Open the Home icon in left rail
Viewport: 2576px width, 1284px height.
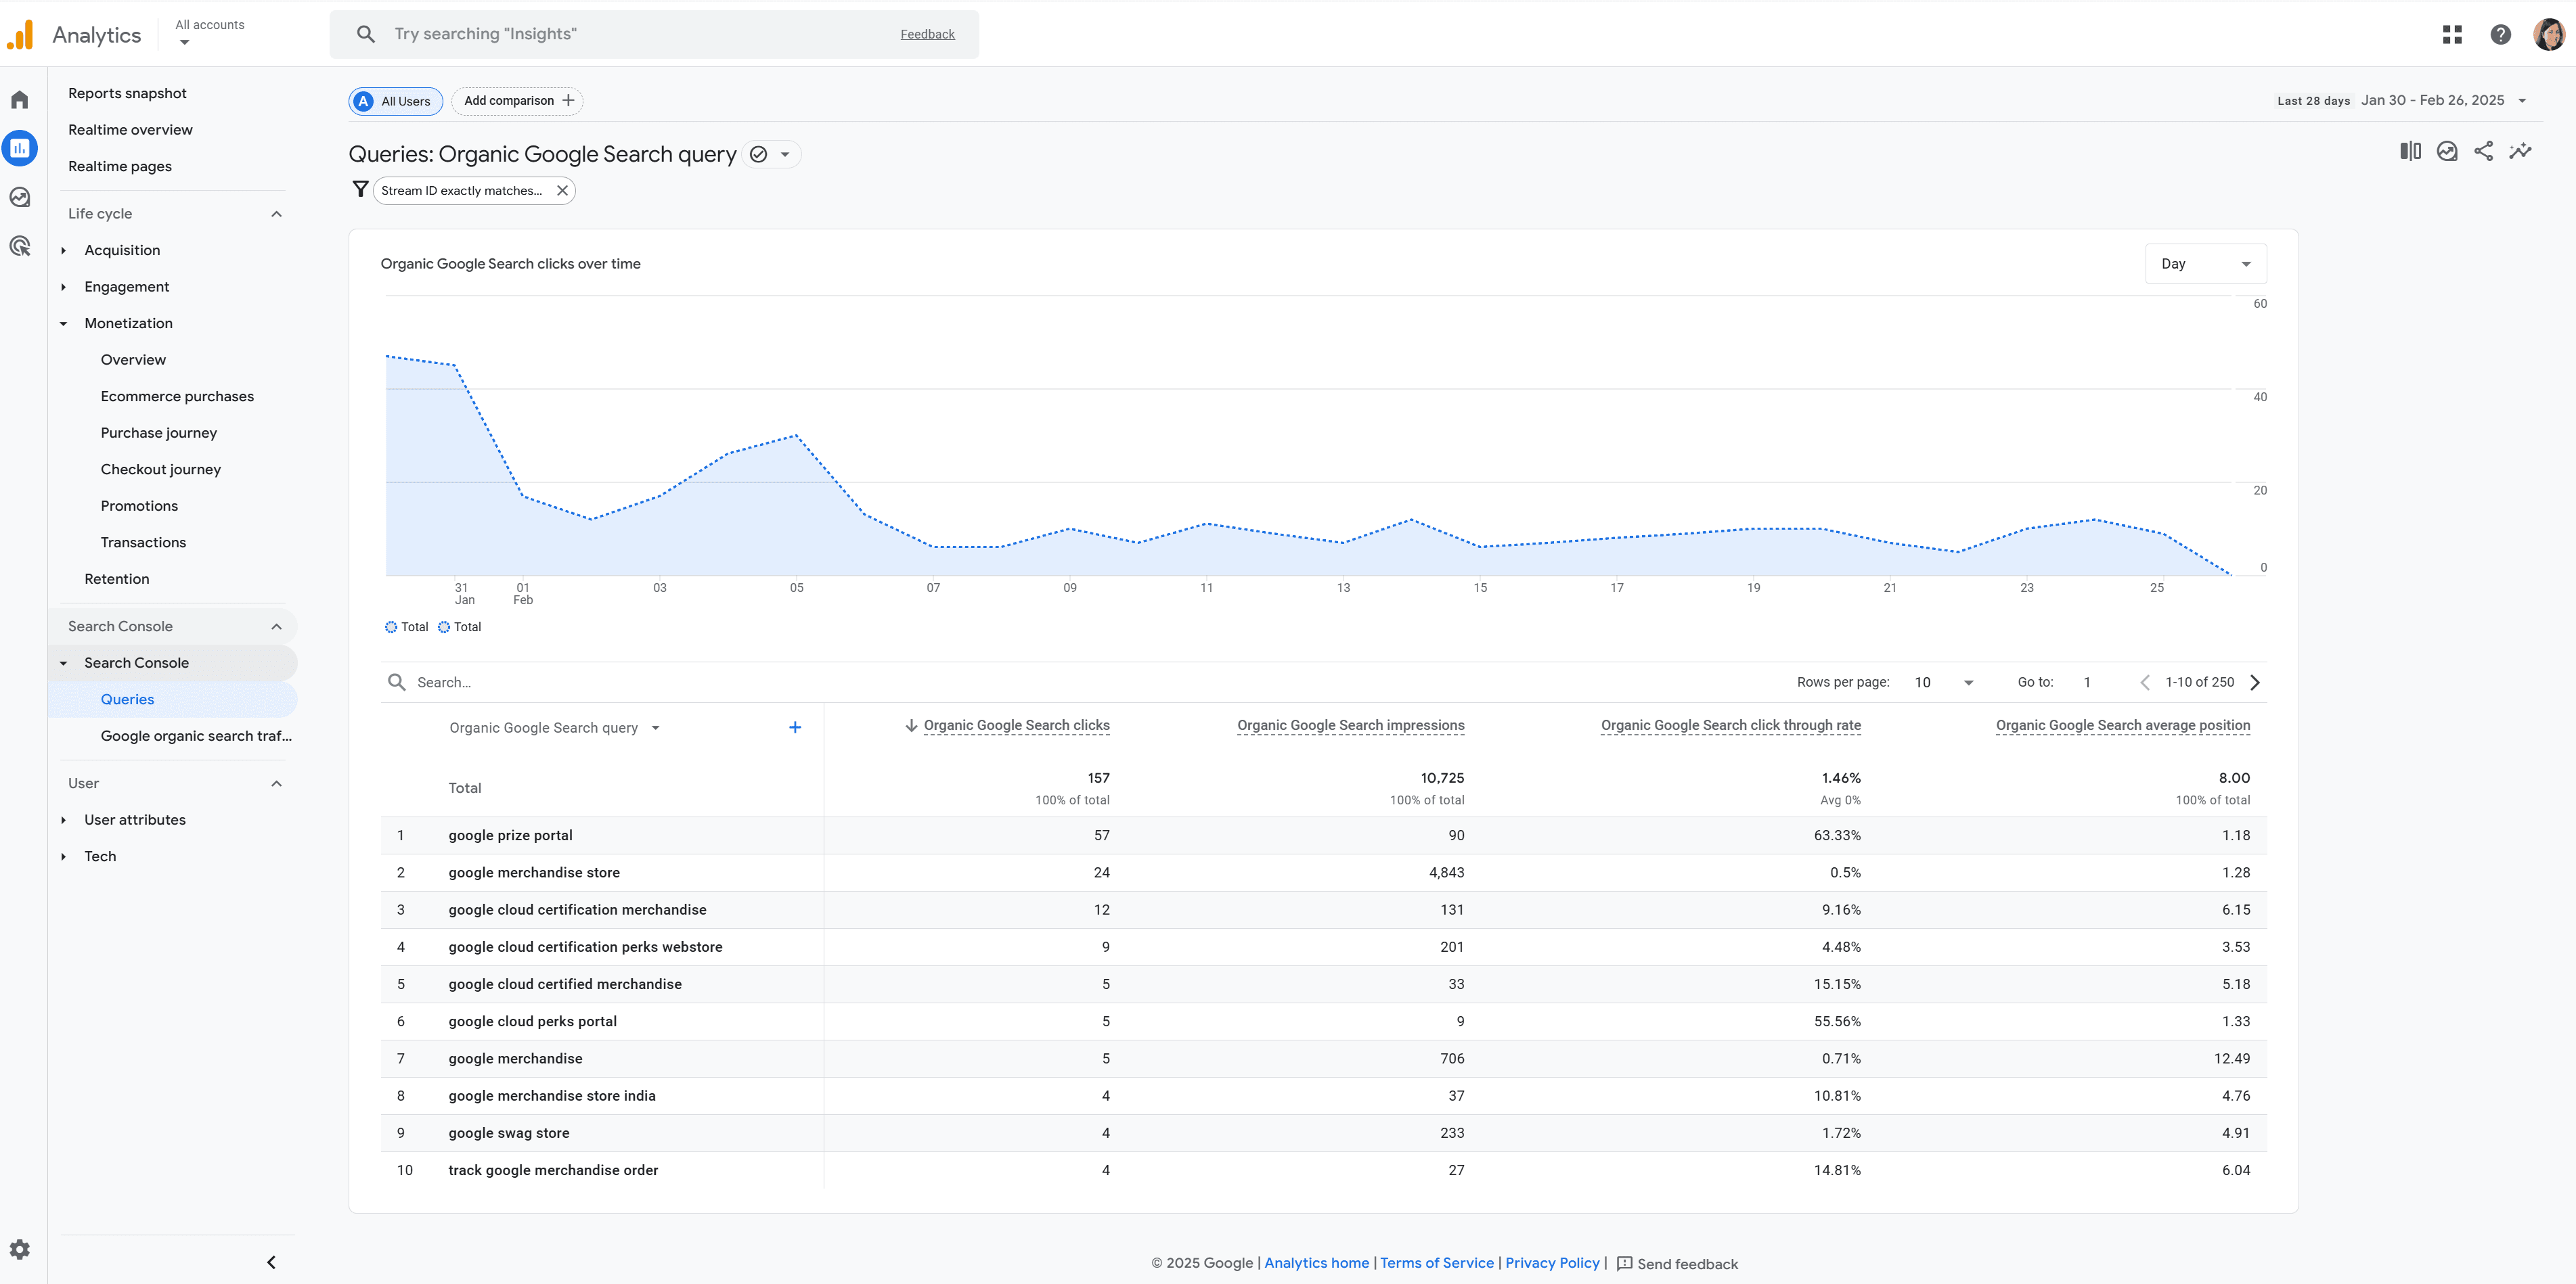click(x=20, y=100)
